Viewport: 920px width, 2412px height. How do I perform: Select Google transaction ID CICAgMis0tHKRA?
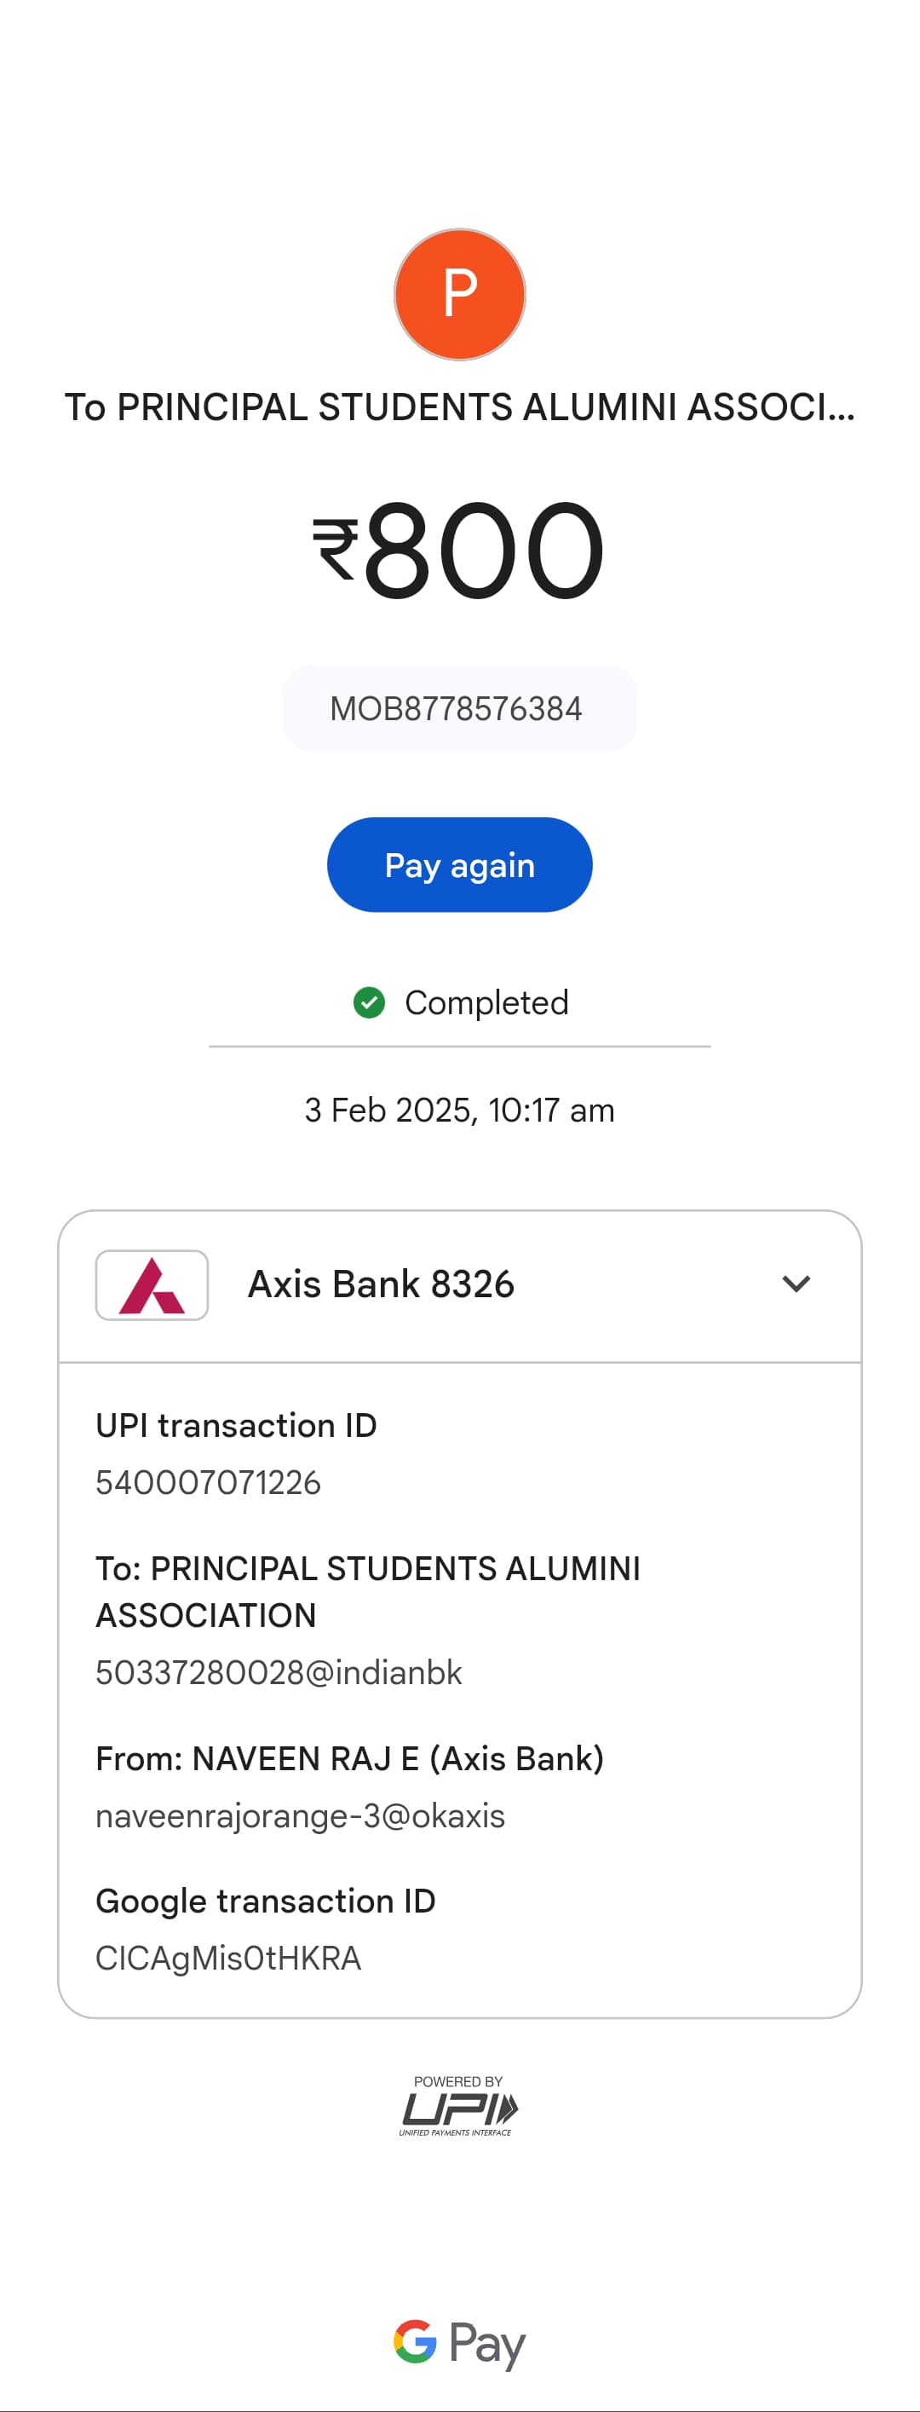click(x=228, y=1958)
